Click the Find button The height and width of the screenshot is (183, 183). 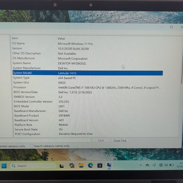tap(101, 140)
